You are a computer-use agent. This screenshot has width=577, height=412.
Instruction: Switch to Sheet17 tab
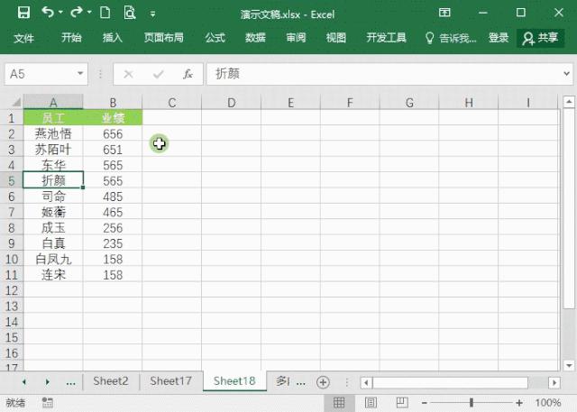point(170,381)
